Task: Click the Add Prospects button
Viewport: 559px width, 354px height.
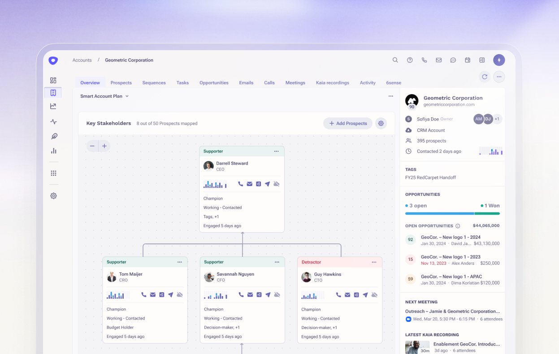Action: tap(348, 123)
